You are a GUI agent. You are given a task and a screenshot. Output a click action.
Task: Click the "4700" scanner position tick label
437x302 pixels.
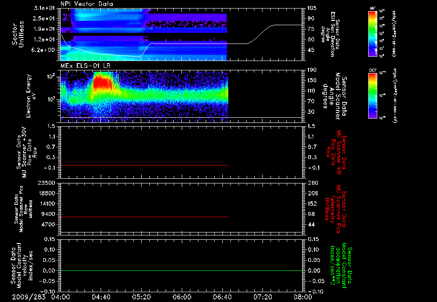tap(49, 224)
